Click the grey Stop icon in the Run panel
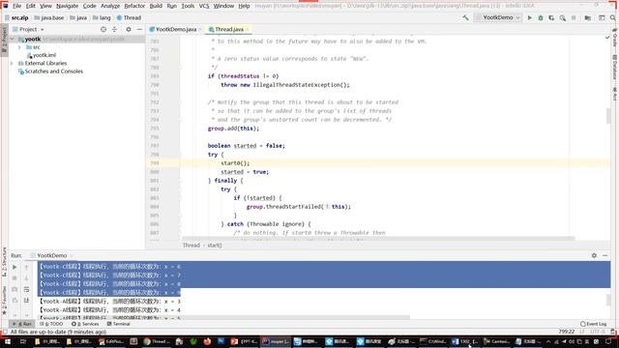Screen dimensions: 619x348 [x=15, y=278]
